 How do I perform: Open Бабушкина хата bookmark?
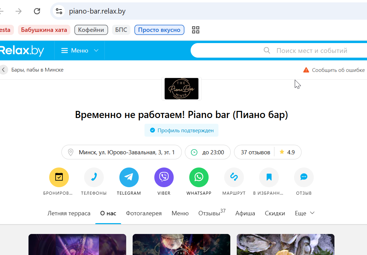[x=44, y=30]
